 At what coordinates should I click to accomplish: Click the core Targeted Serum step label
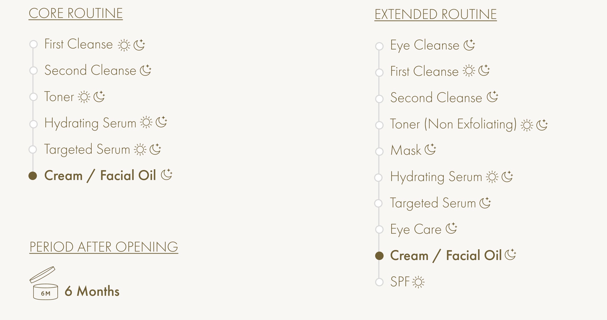(87, 149)
